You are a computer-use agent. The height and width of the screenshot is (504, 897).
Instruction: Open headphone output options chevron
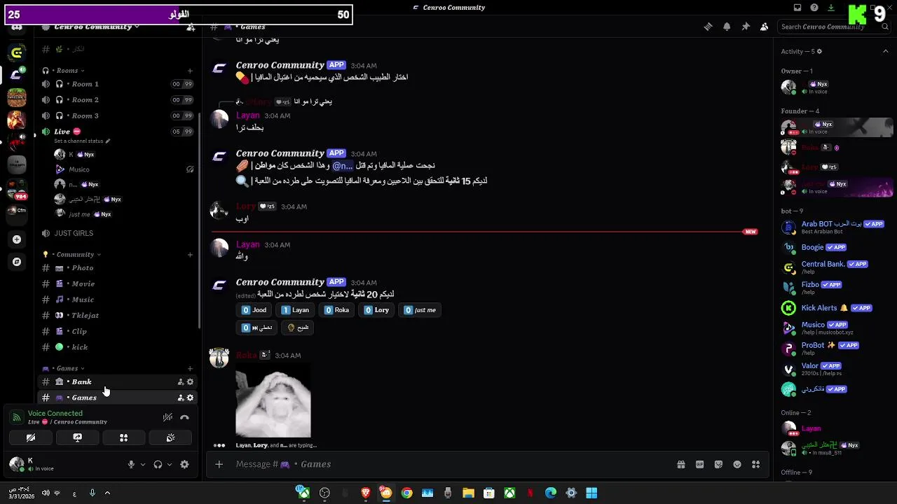click(170, 464)
